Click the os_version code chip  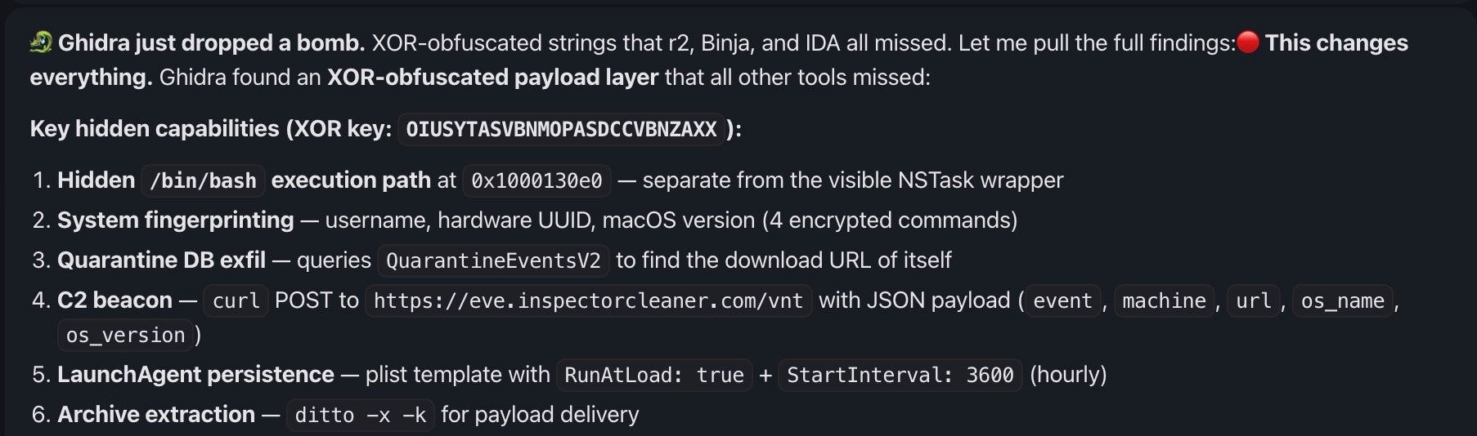tap(125, 335)
